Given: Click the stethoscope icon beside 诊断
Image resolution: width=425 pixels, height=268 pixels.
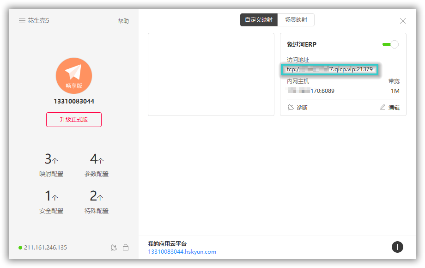Looking at the screenshot, I should tap(291, 107).
